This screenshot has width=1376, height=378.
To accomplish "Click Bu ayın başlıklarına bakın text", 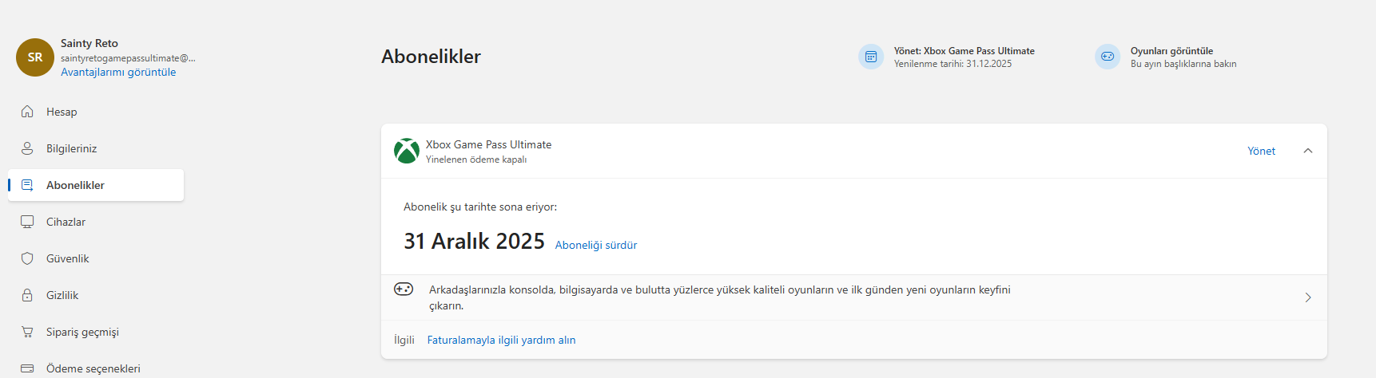I will coord(1183,64).
